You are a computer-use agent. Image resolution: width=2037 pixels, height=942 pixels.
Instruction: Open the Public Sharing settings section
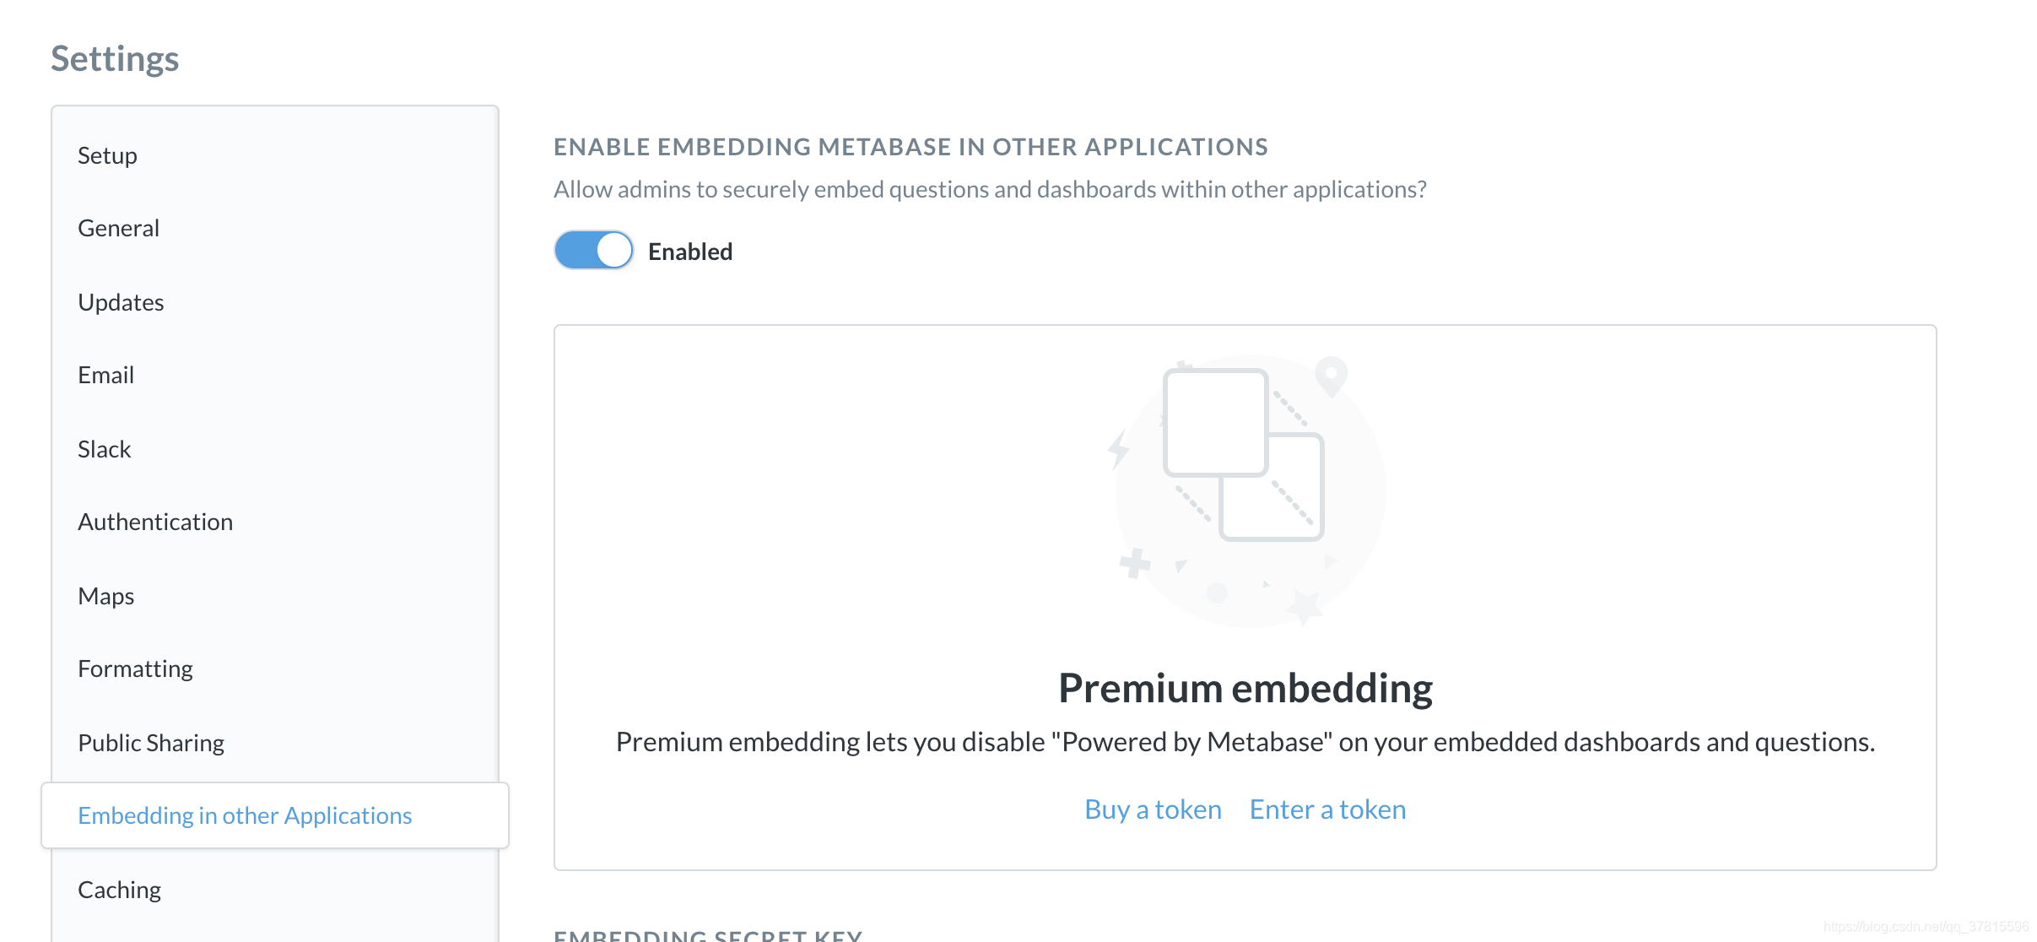click(x=151, y=742)
